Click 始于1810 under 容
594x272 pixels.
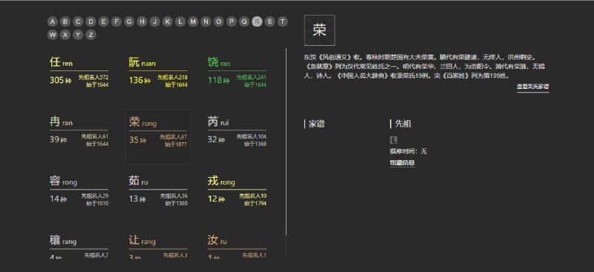coord(97,204)
